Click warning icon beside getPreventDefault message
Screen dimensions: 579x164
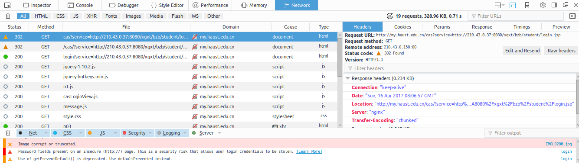(10, 159)
